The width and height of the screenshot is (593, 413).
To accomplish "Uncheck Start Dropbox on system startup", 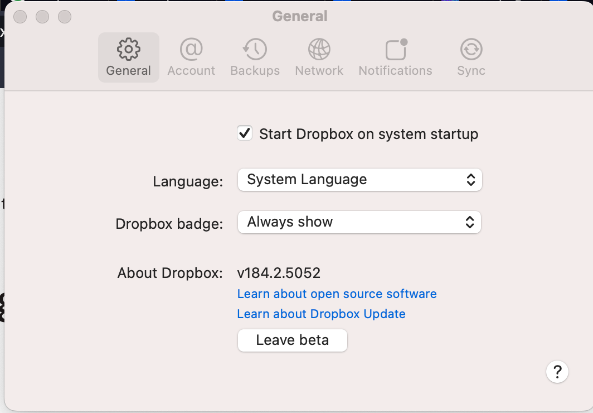I will [x=245, y=133].
